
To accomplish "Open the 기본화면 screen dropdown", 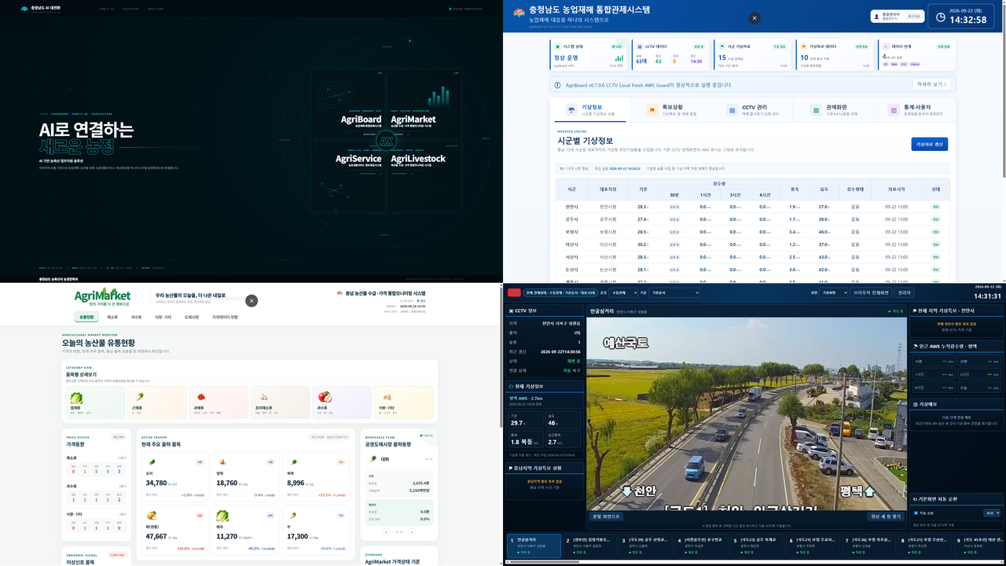I will click(834, 293).
